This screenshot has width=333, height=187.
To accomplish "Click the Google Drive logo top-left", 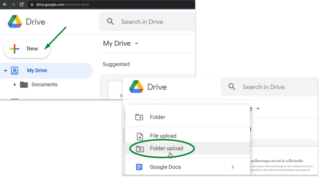I will [x=15, y=21].
